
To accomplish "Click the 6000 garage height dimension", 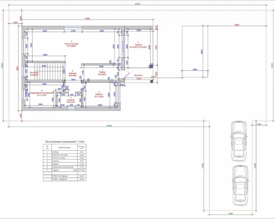I will (x=202, y=52).
